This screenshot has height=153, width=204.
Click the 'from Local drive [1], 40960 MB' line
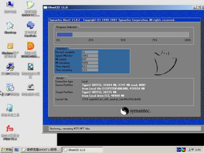click(x=103, y=96)
